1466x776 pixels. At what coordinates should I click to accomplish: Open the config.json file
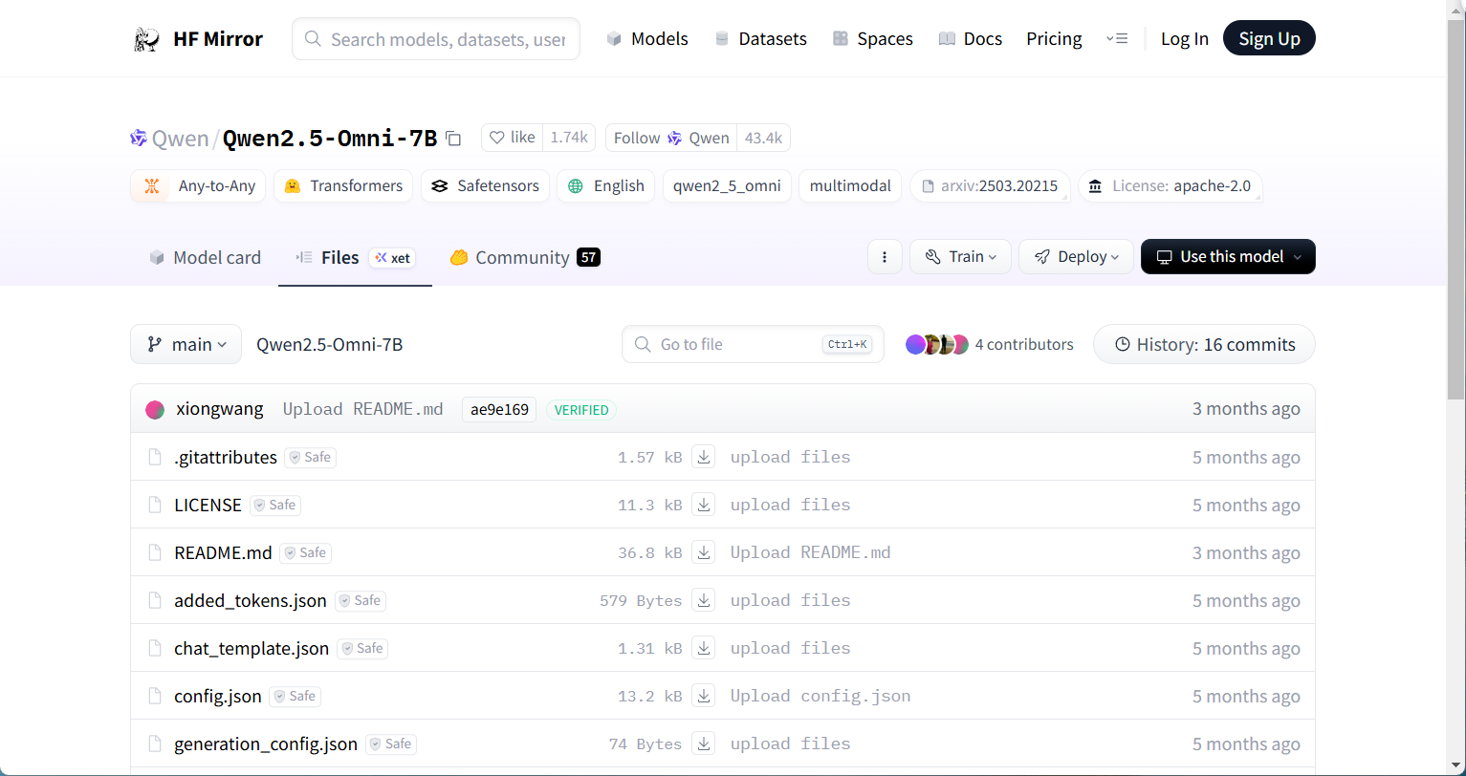[x=218, y=696]
